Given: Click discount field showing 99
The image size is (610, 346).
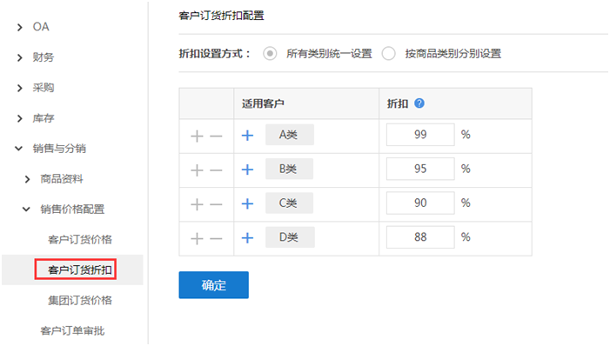Looking at the screenshot, I should (x=420, y=135).
